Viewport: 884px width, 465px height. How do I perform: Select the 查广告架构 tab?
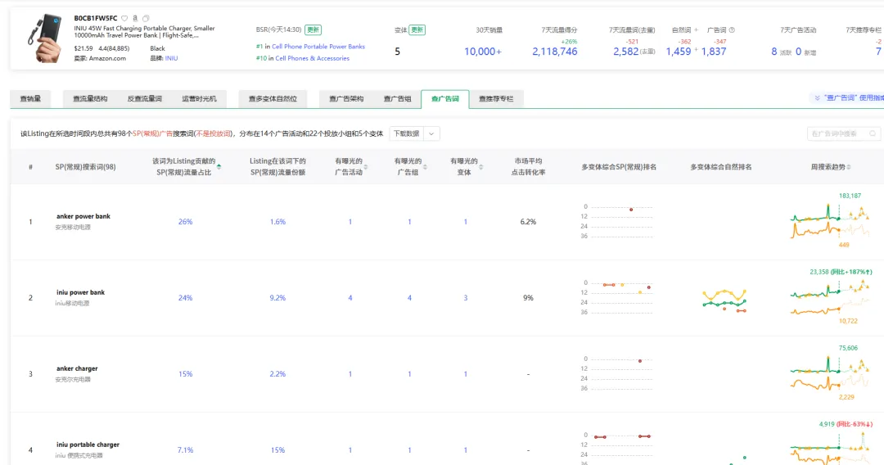click(346, 98)
